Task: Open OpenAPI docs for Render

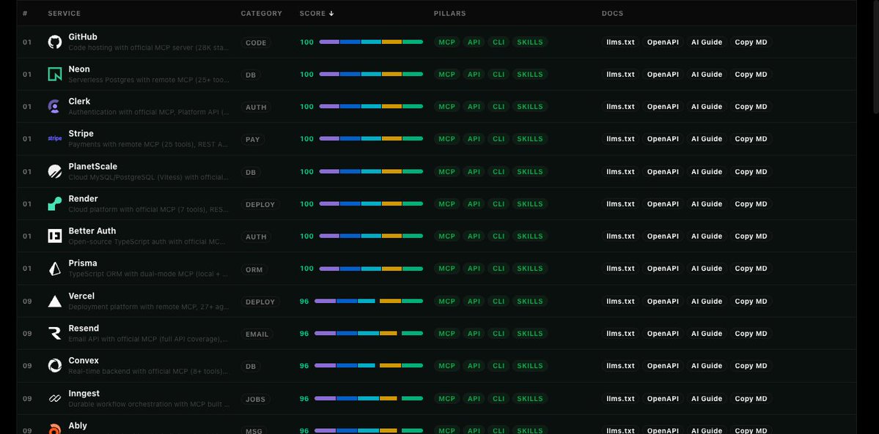Action: pos(663,204)
